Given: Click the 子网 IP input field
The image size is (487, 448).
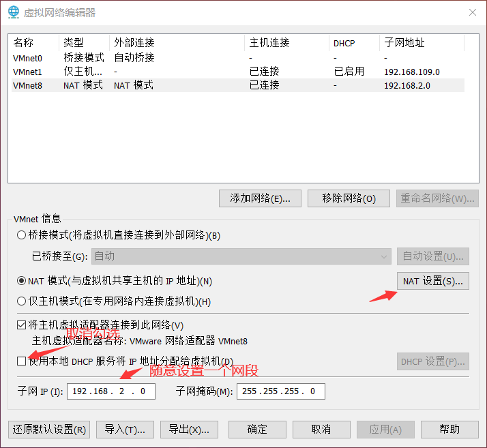Looking at the screenshot, I should click(111, 391).
